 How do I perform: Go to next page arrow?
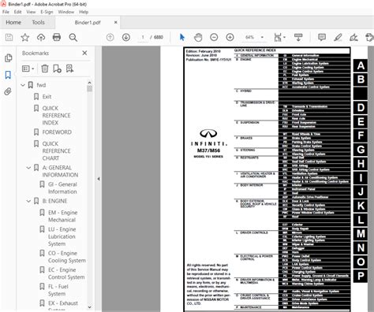click(126, 37)
